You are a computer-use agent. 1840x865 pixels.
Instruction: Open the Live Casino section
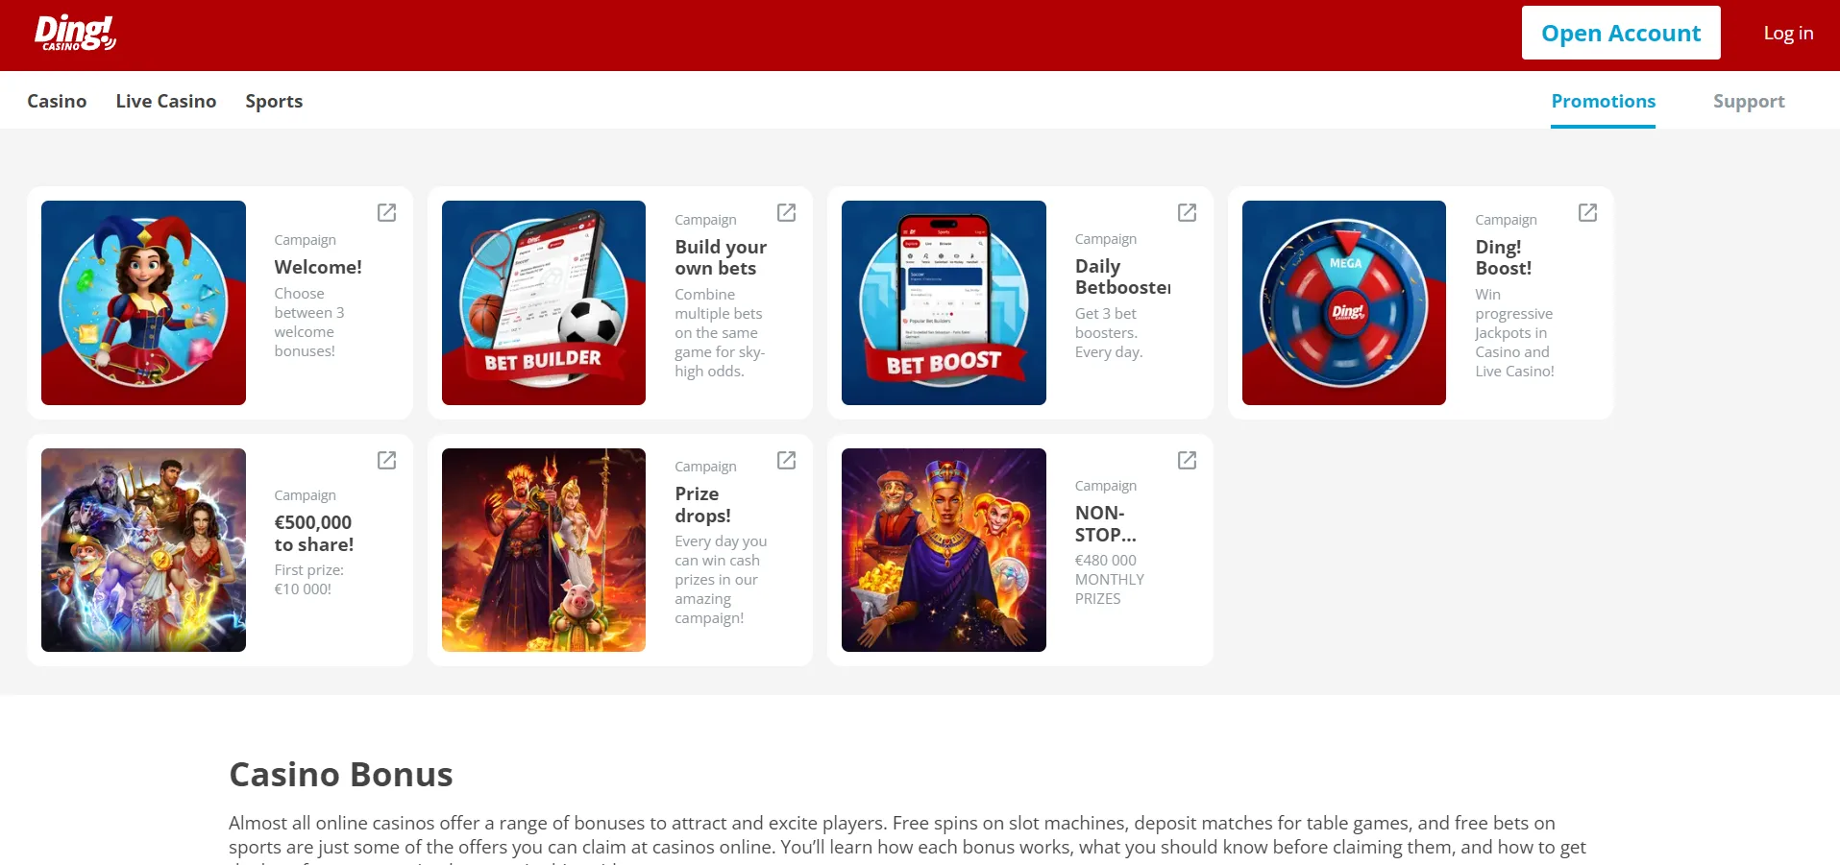pos(166,101)
